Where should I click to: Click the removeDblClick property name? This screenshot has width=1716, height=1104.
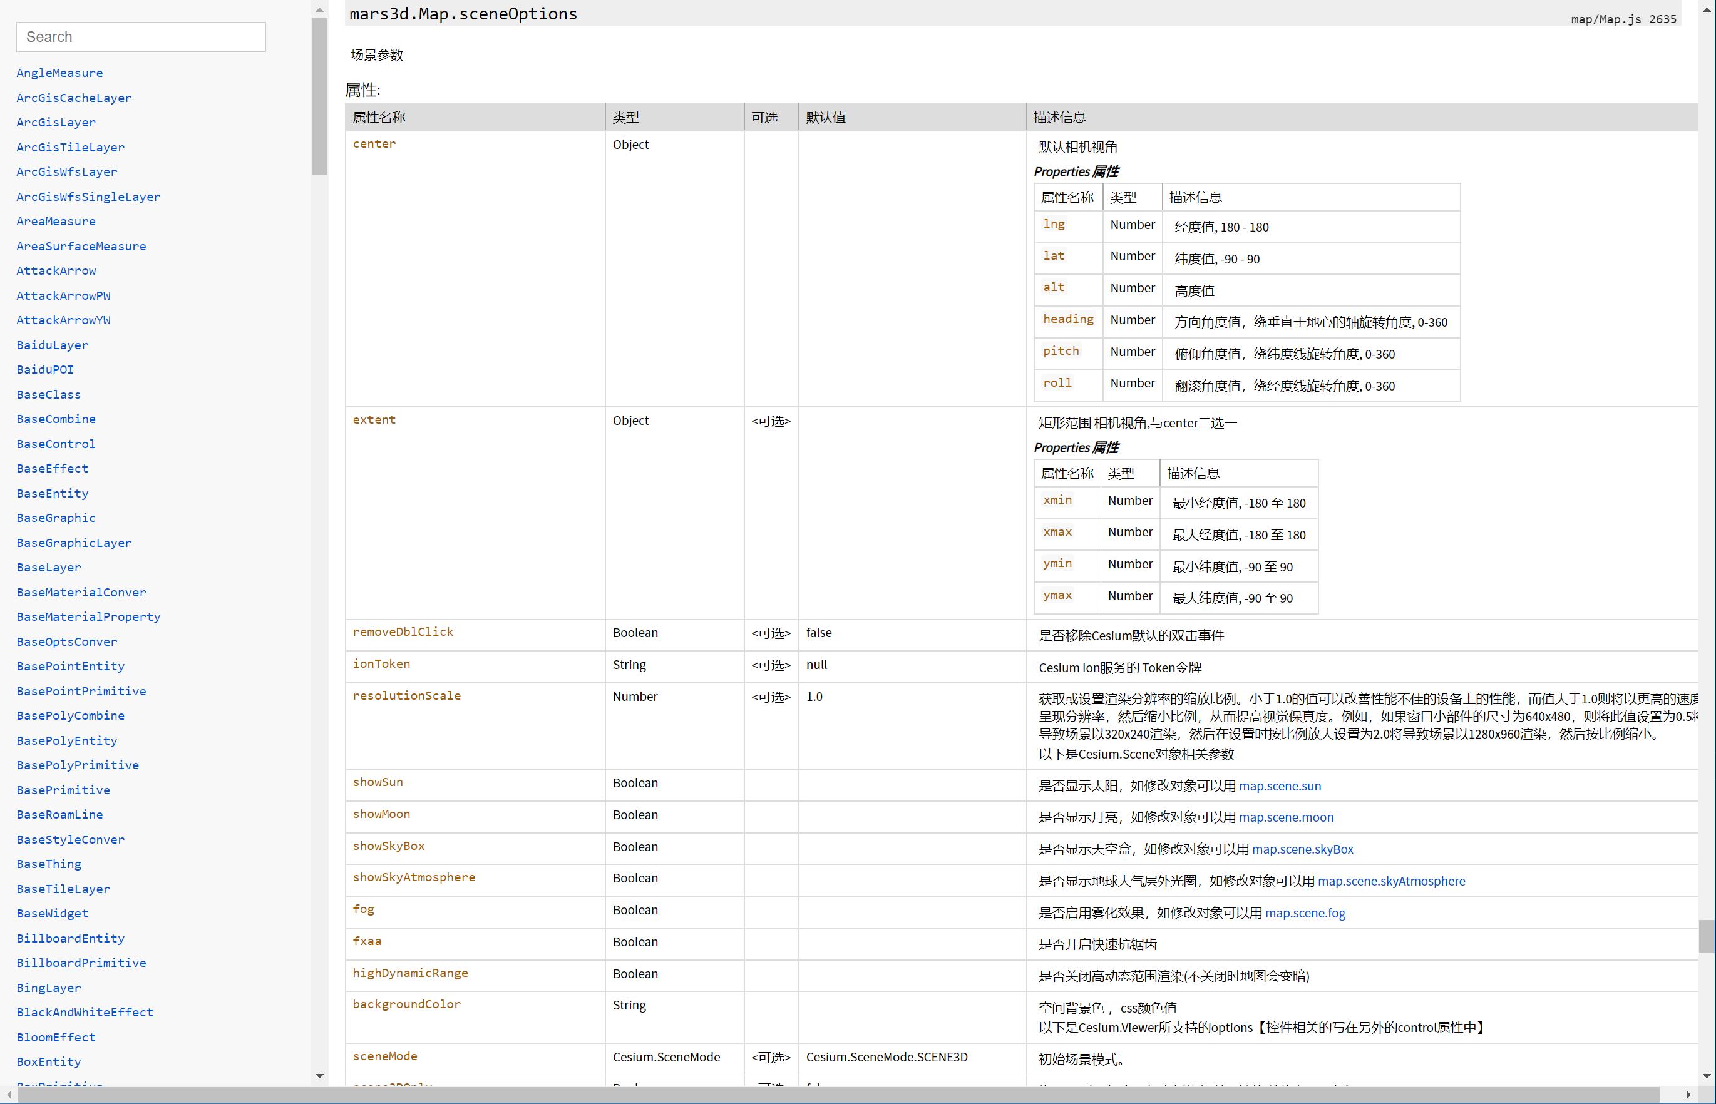[x=403, y=632]
